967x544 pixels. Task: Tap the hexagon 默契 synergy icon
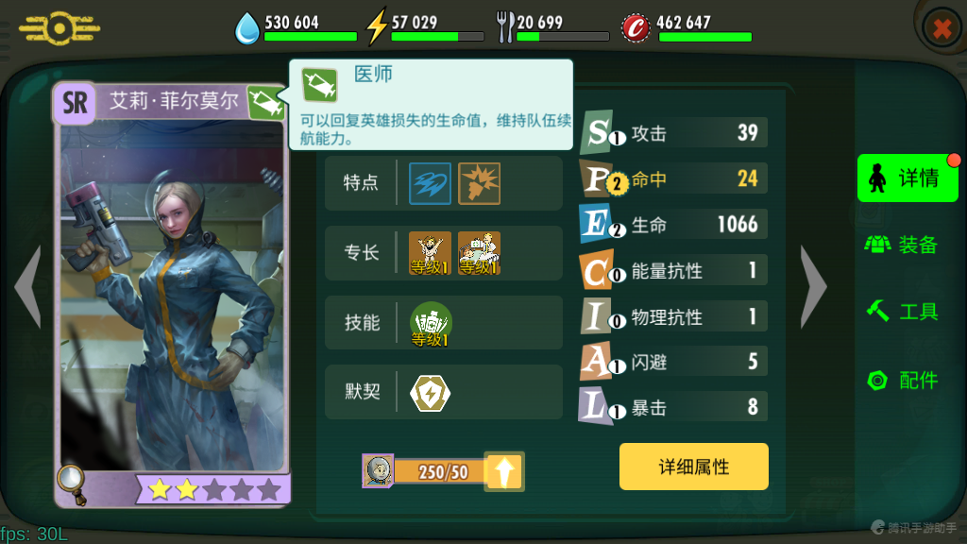click(430, 393)
